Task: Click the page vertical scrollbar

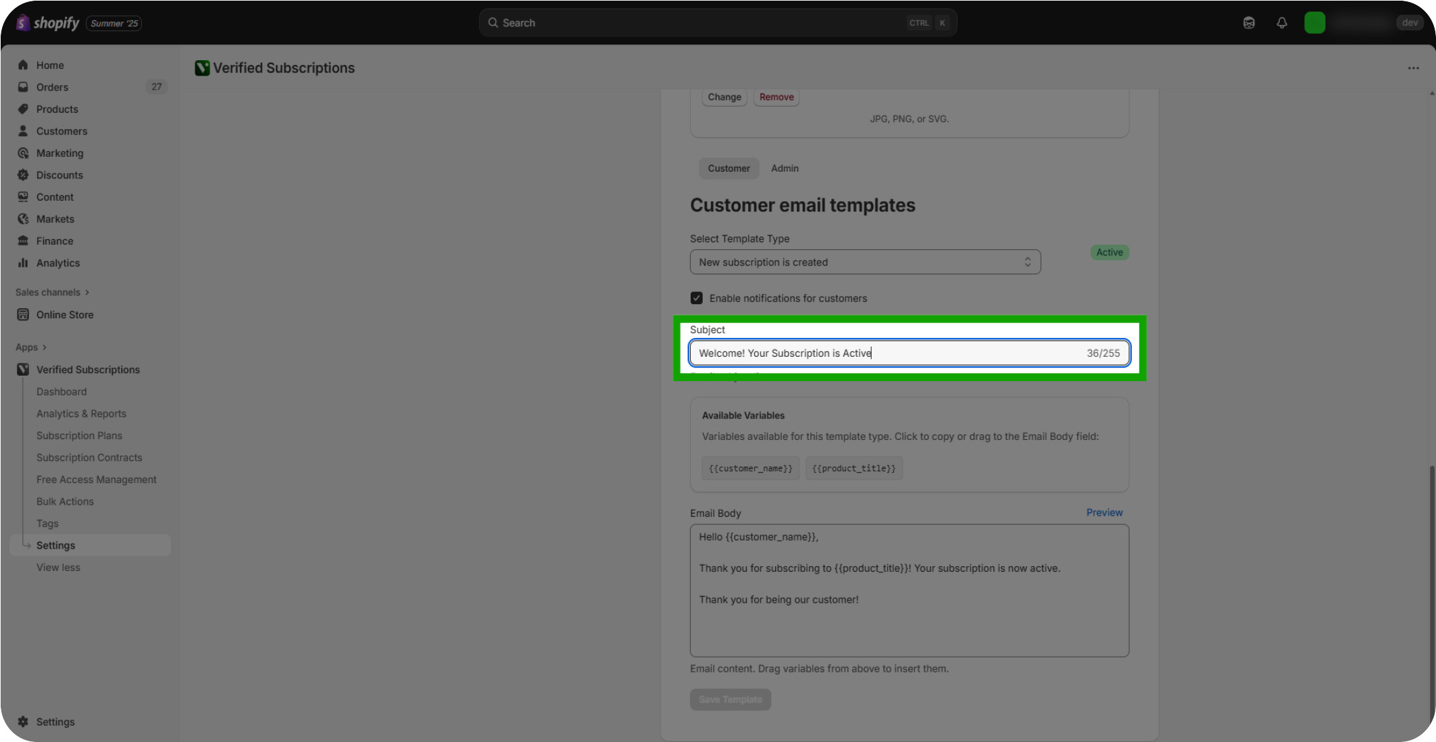Action: pyautogui.click(x=1431, y=595)
